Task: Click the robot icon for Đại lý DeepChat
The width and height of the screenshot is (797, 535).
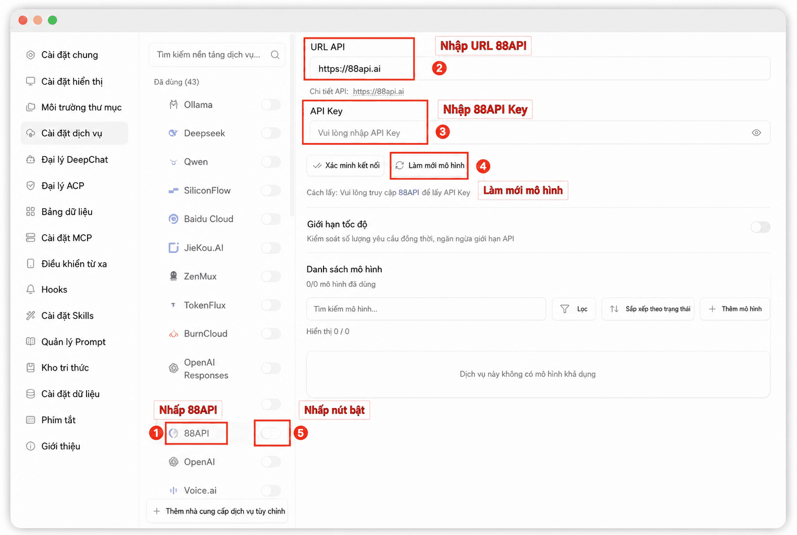Action: (31, 160)
